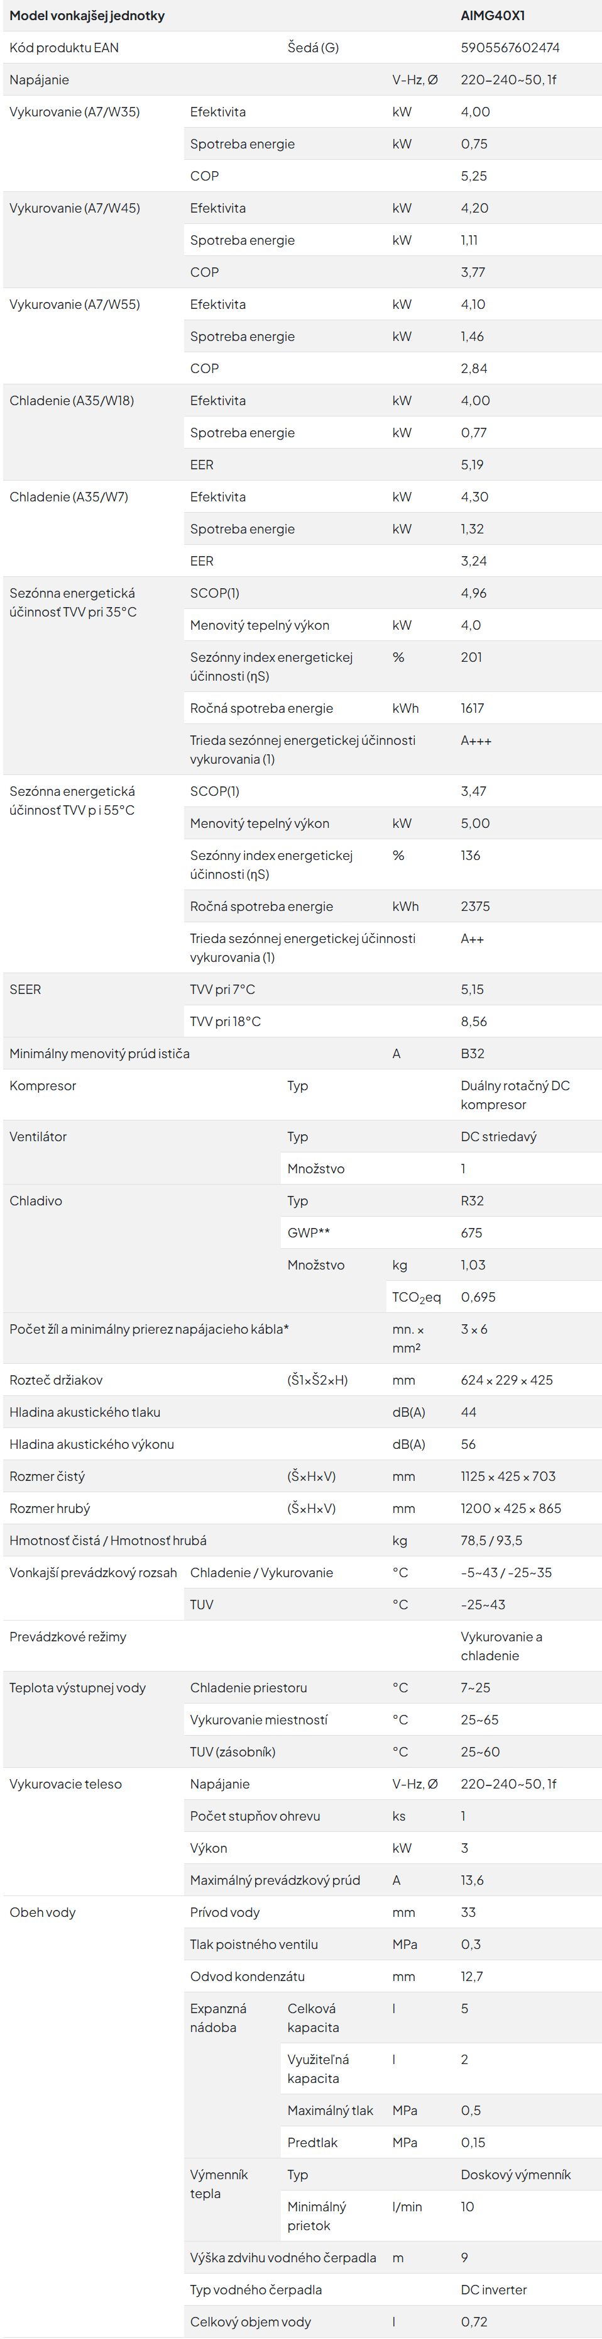Click "Duálny rotačný DC kompresor" value
This screenshot has height=2339, width=602.
pos(515,1095)
